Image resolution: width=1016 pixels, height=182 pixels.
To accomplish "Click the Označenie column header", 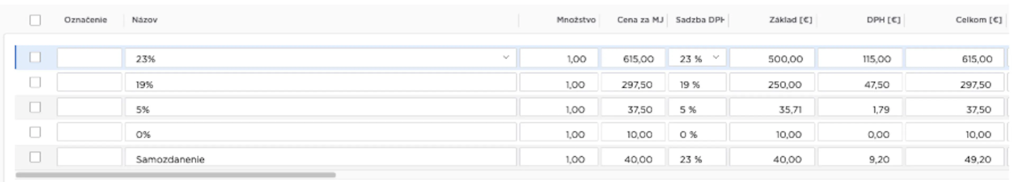I will (85, 20).
